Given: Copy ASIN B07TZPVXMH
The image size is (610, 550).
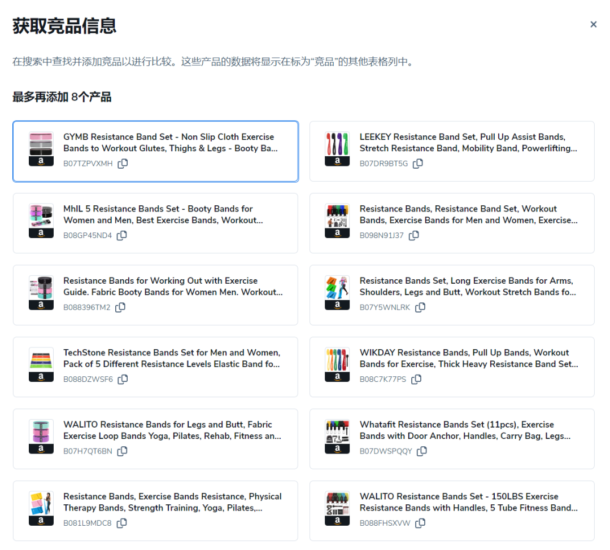Looking at the screenshot, I should point(123,164).
